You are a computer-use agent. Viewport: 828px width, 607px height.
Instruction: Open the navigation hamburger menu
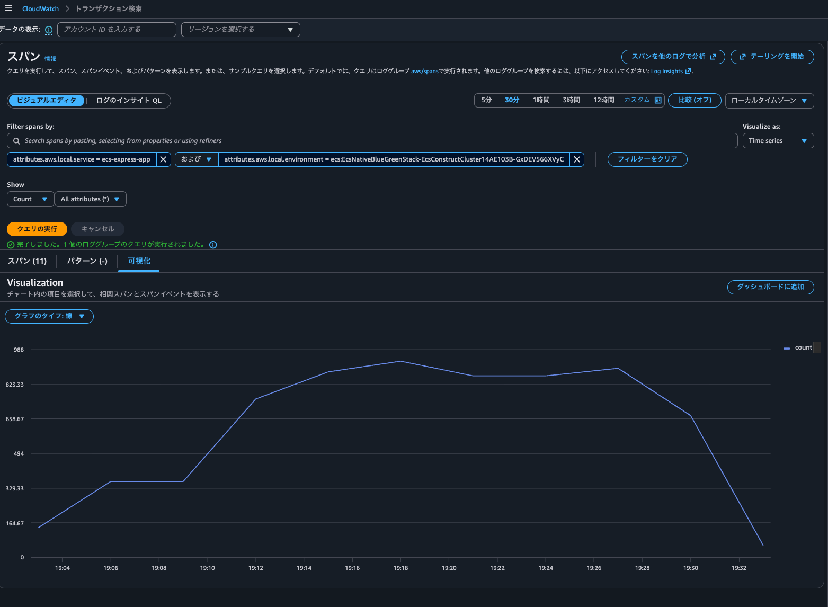pyautogui.click(x=8, y=7)
